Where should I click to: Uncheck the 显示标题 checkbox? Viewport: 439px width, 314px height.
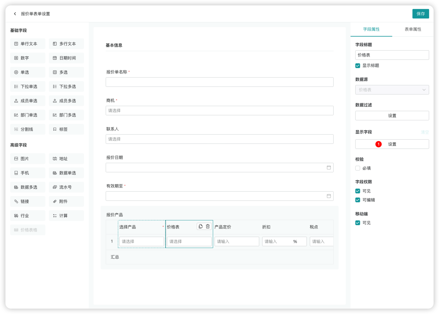pyautogui.click(x=358, y=66)
